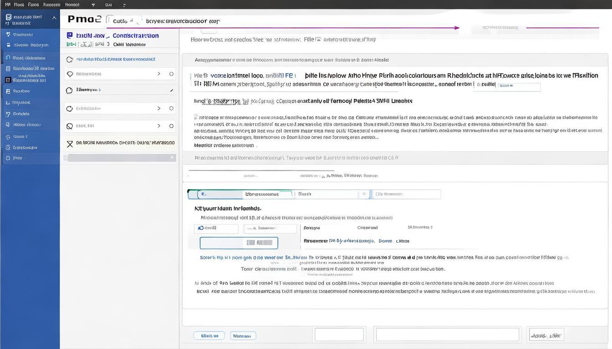The height and width of the screenshot is (349, 612).
Task: Open the Requests menu in the top bar
Action: (52, 5)
